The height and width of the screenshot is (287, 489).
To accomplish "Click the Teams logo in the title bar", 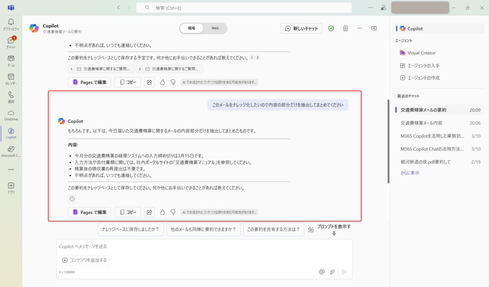I will [x=11, y=7].
